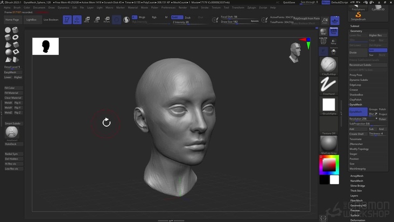
Task: Toggle Line Fill PolyF display
Action: click(x=323, y=41)
